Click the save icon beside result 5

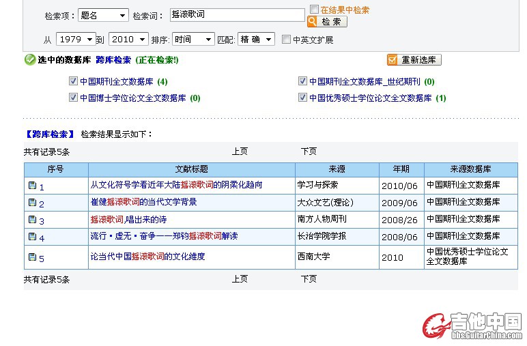point(32,257)
